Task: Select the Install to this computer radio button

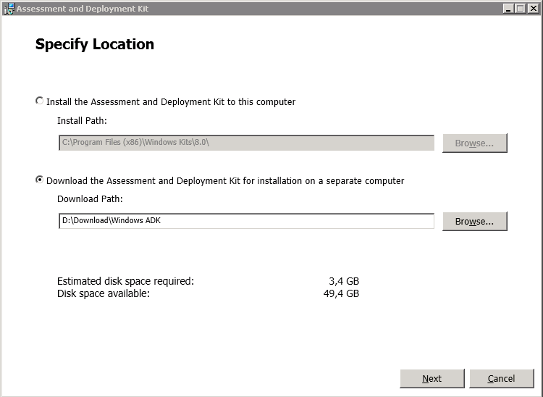Action: tap(40, 101)
